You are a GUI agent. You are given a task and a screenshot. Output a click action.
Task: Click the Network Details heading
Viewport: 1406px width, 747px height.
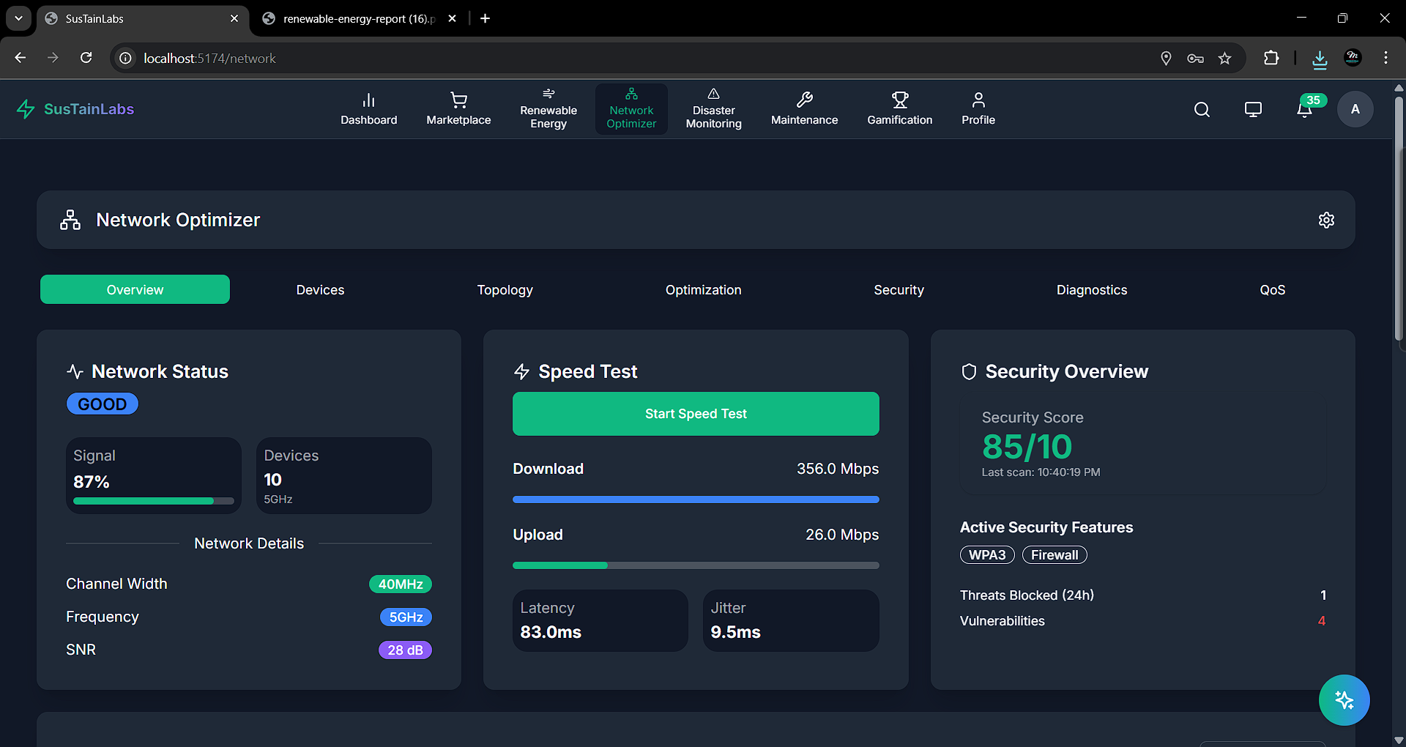point(249,543)
